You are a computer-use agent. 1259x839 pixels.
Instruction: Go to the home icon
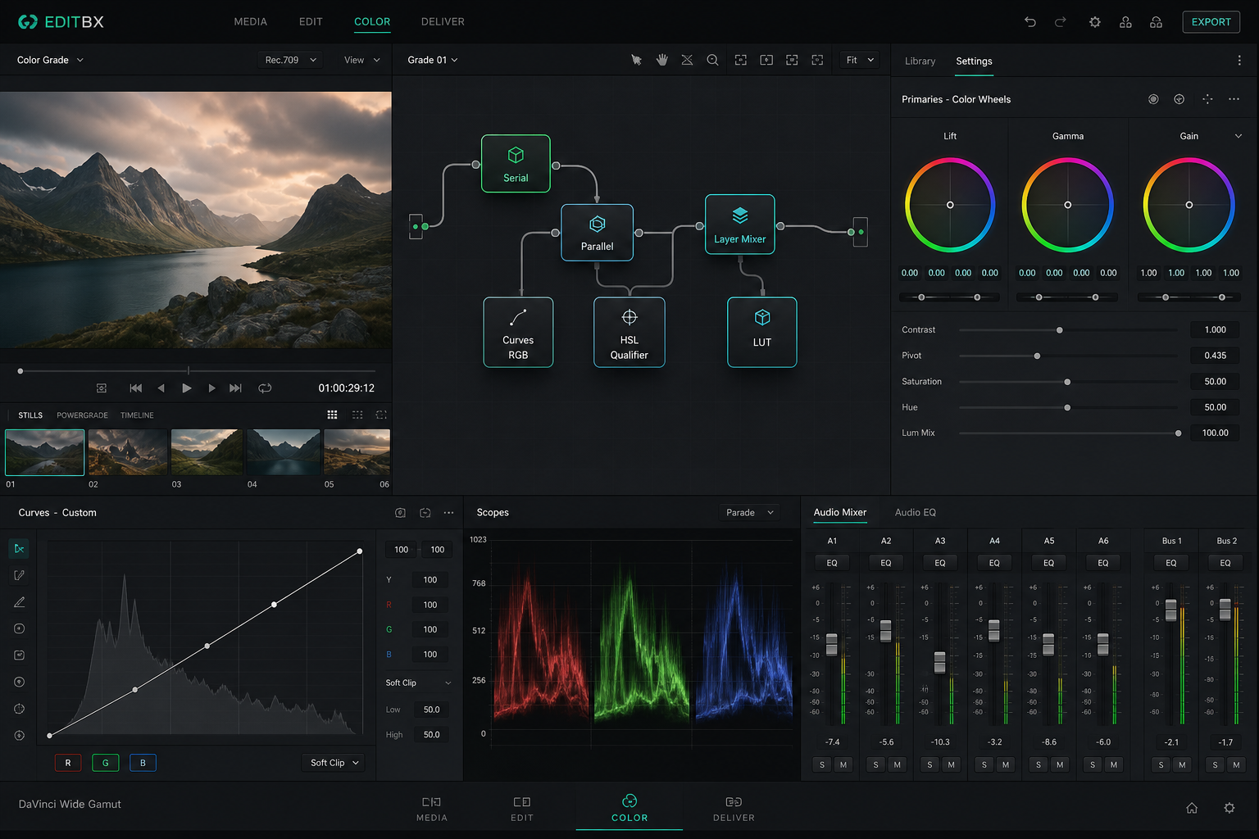click(1192, 808)
